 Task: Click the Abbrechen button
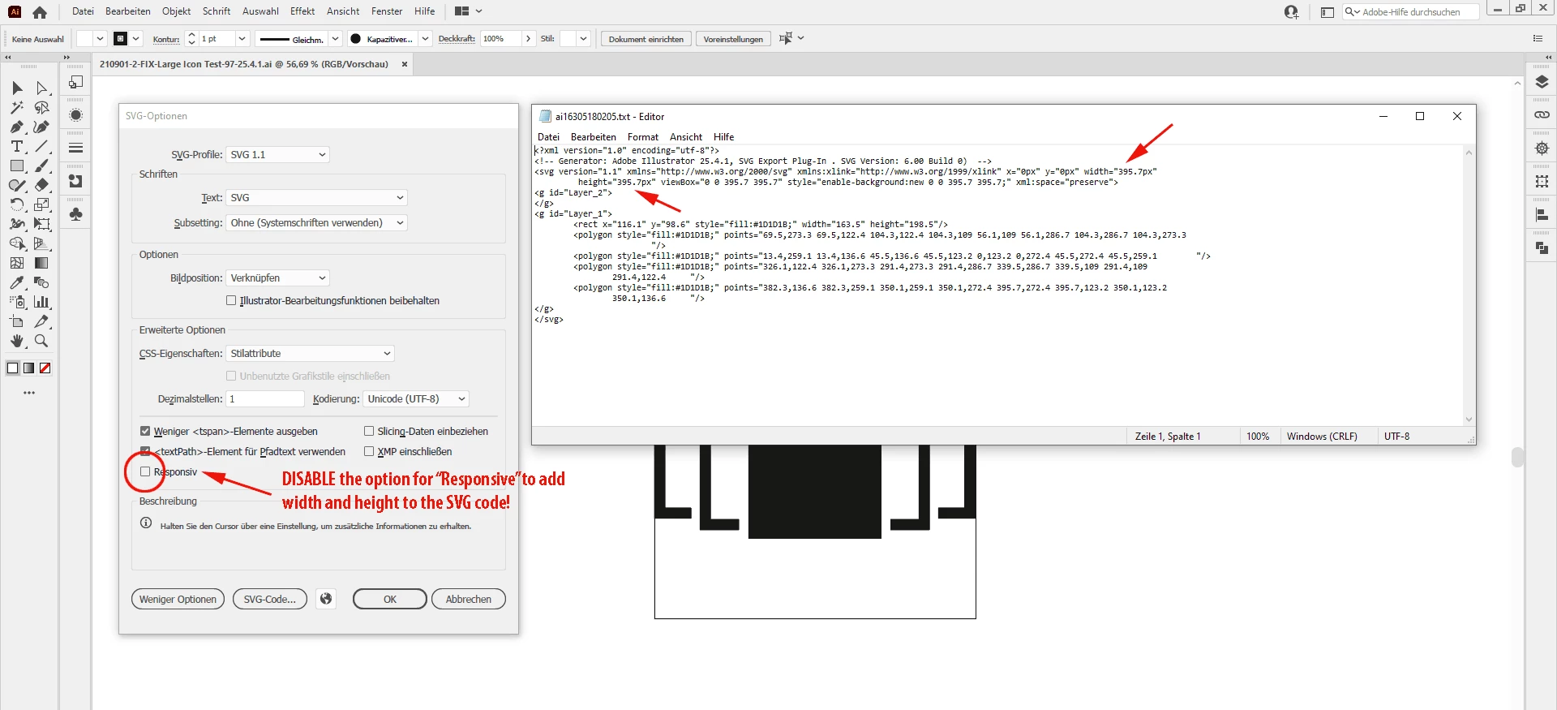click(x=469, y=599)
